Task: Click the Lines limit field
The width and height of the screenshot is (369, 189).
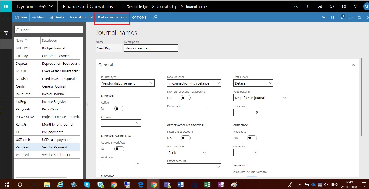Action: [x=246, y=112]
